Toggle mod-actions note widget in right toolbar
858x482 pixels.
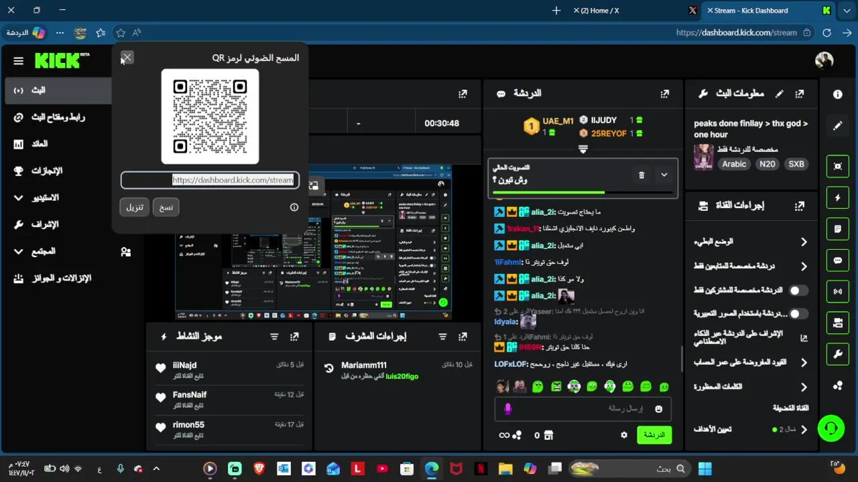pos(838,229)
